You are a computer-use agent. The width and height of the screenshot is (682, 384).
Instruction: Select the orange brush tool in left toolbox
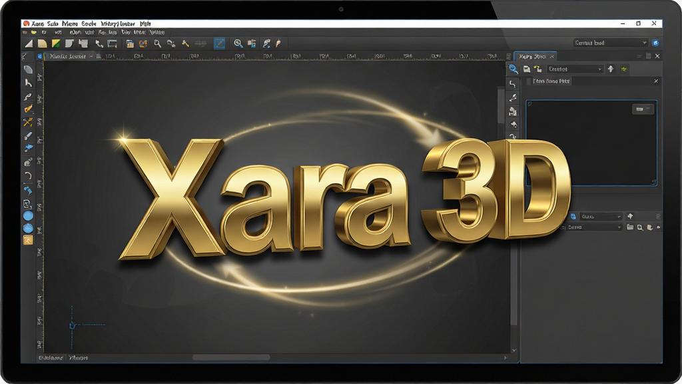click(28, 109)
